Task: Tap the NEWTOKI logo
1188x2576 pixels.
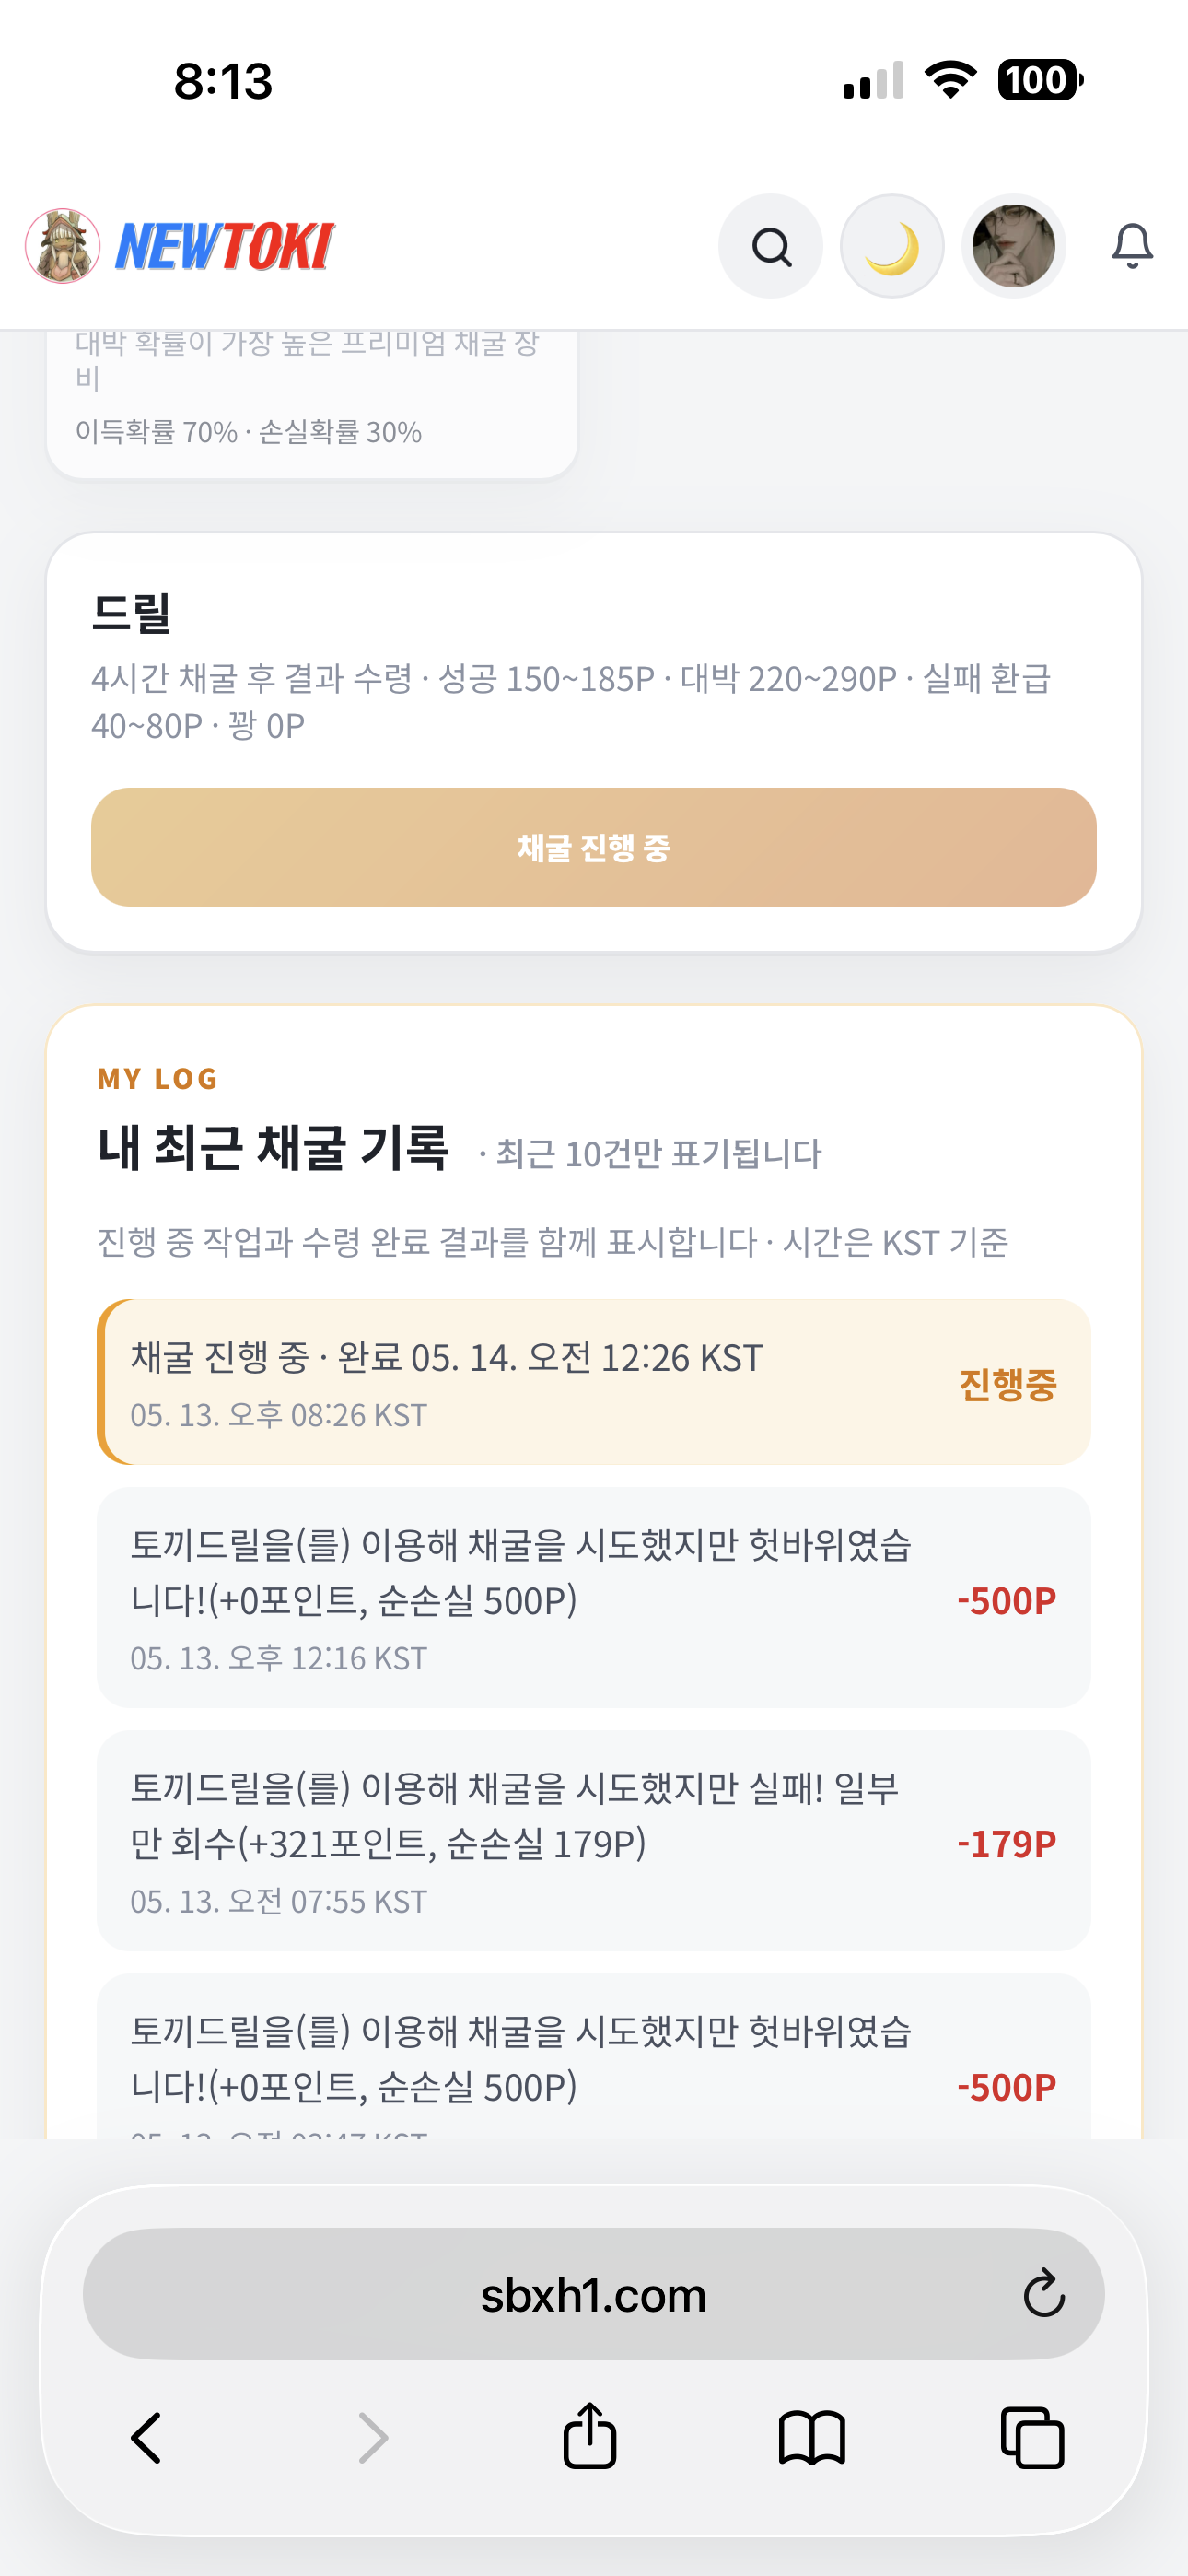Action: [x=180, y=246]
